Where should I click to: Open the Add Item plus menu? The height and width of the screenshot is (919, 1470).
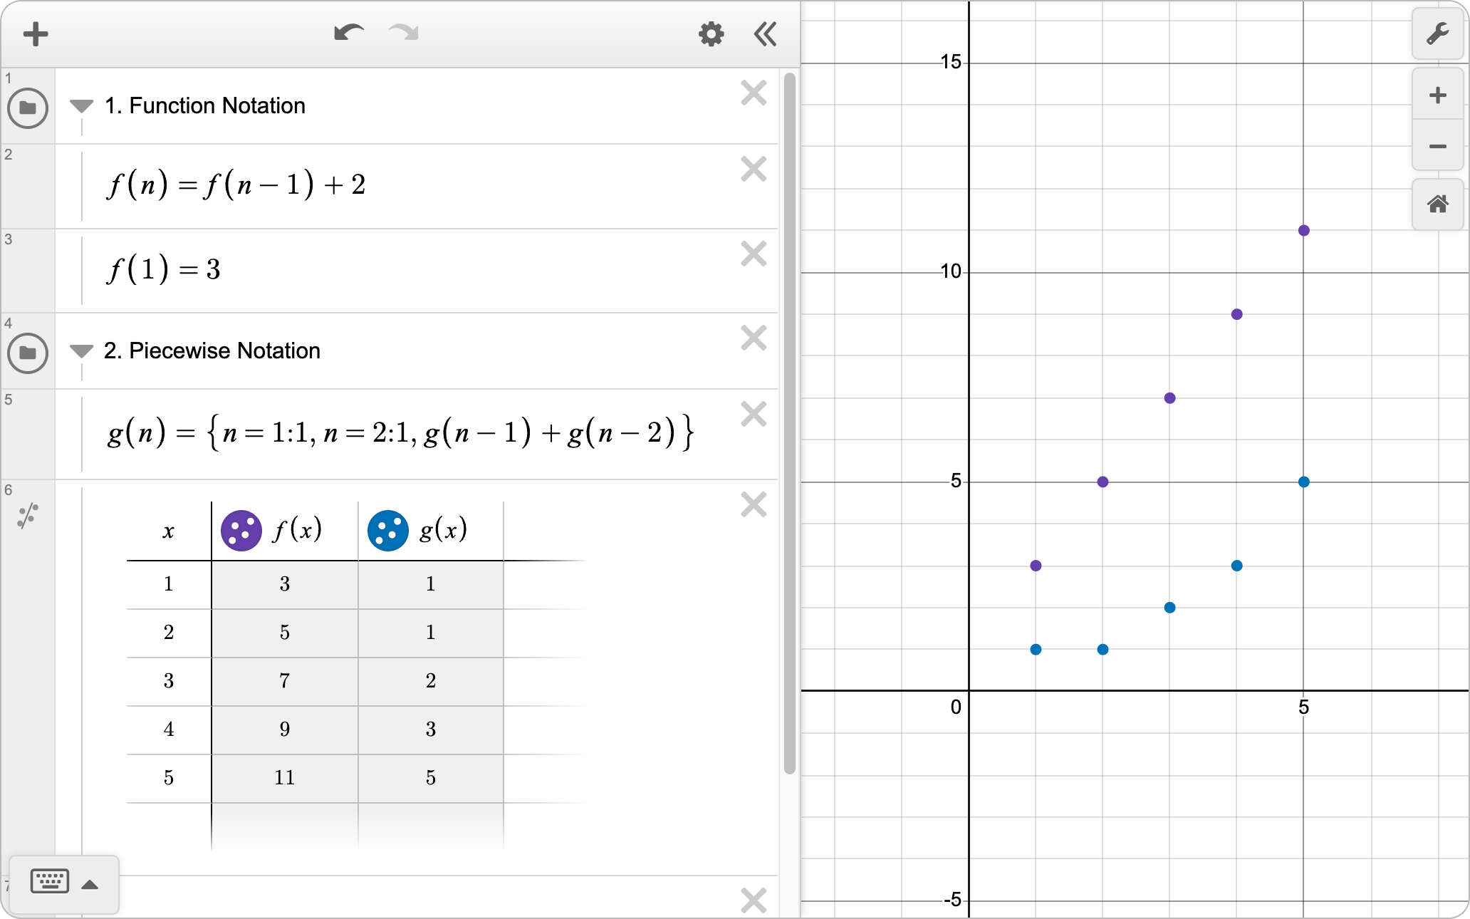[x=35, y=33]
